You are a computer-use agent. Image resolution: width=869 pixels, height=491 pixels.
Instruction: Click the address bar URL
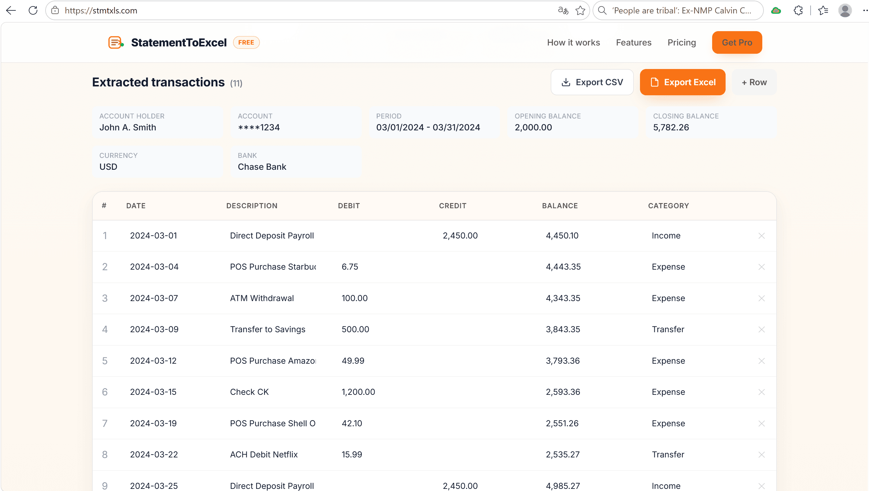click(101, 10)
